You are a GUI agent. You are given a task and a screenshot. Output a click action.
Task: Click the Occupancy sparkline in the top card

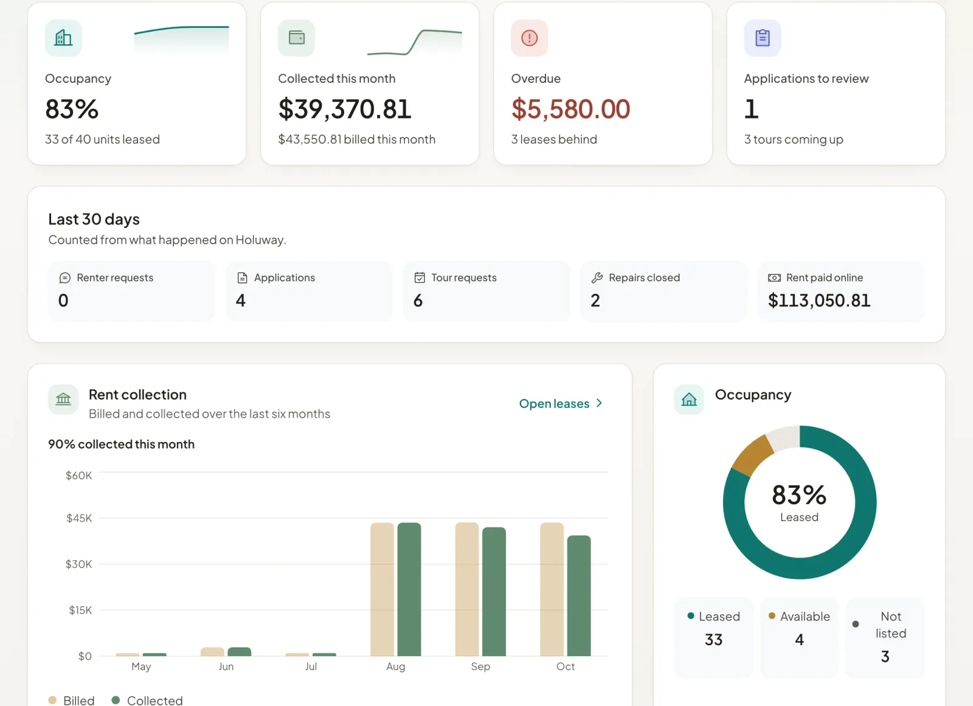(x=181, y=40)
